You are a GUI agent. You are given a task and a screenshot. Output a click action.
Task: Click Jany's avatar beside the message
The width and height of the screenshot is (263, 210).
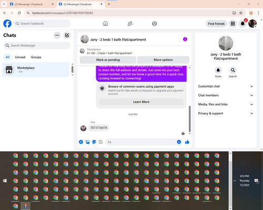(x=83, y=128)
